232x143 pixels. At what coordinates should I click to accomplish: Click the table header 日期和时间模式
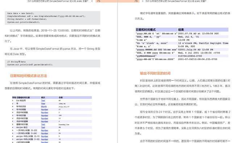point(146,30)
